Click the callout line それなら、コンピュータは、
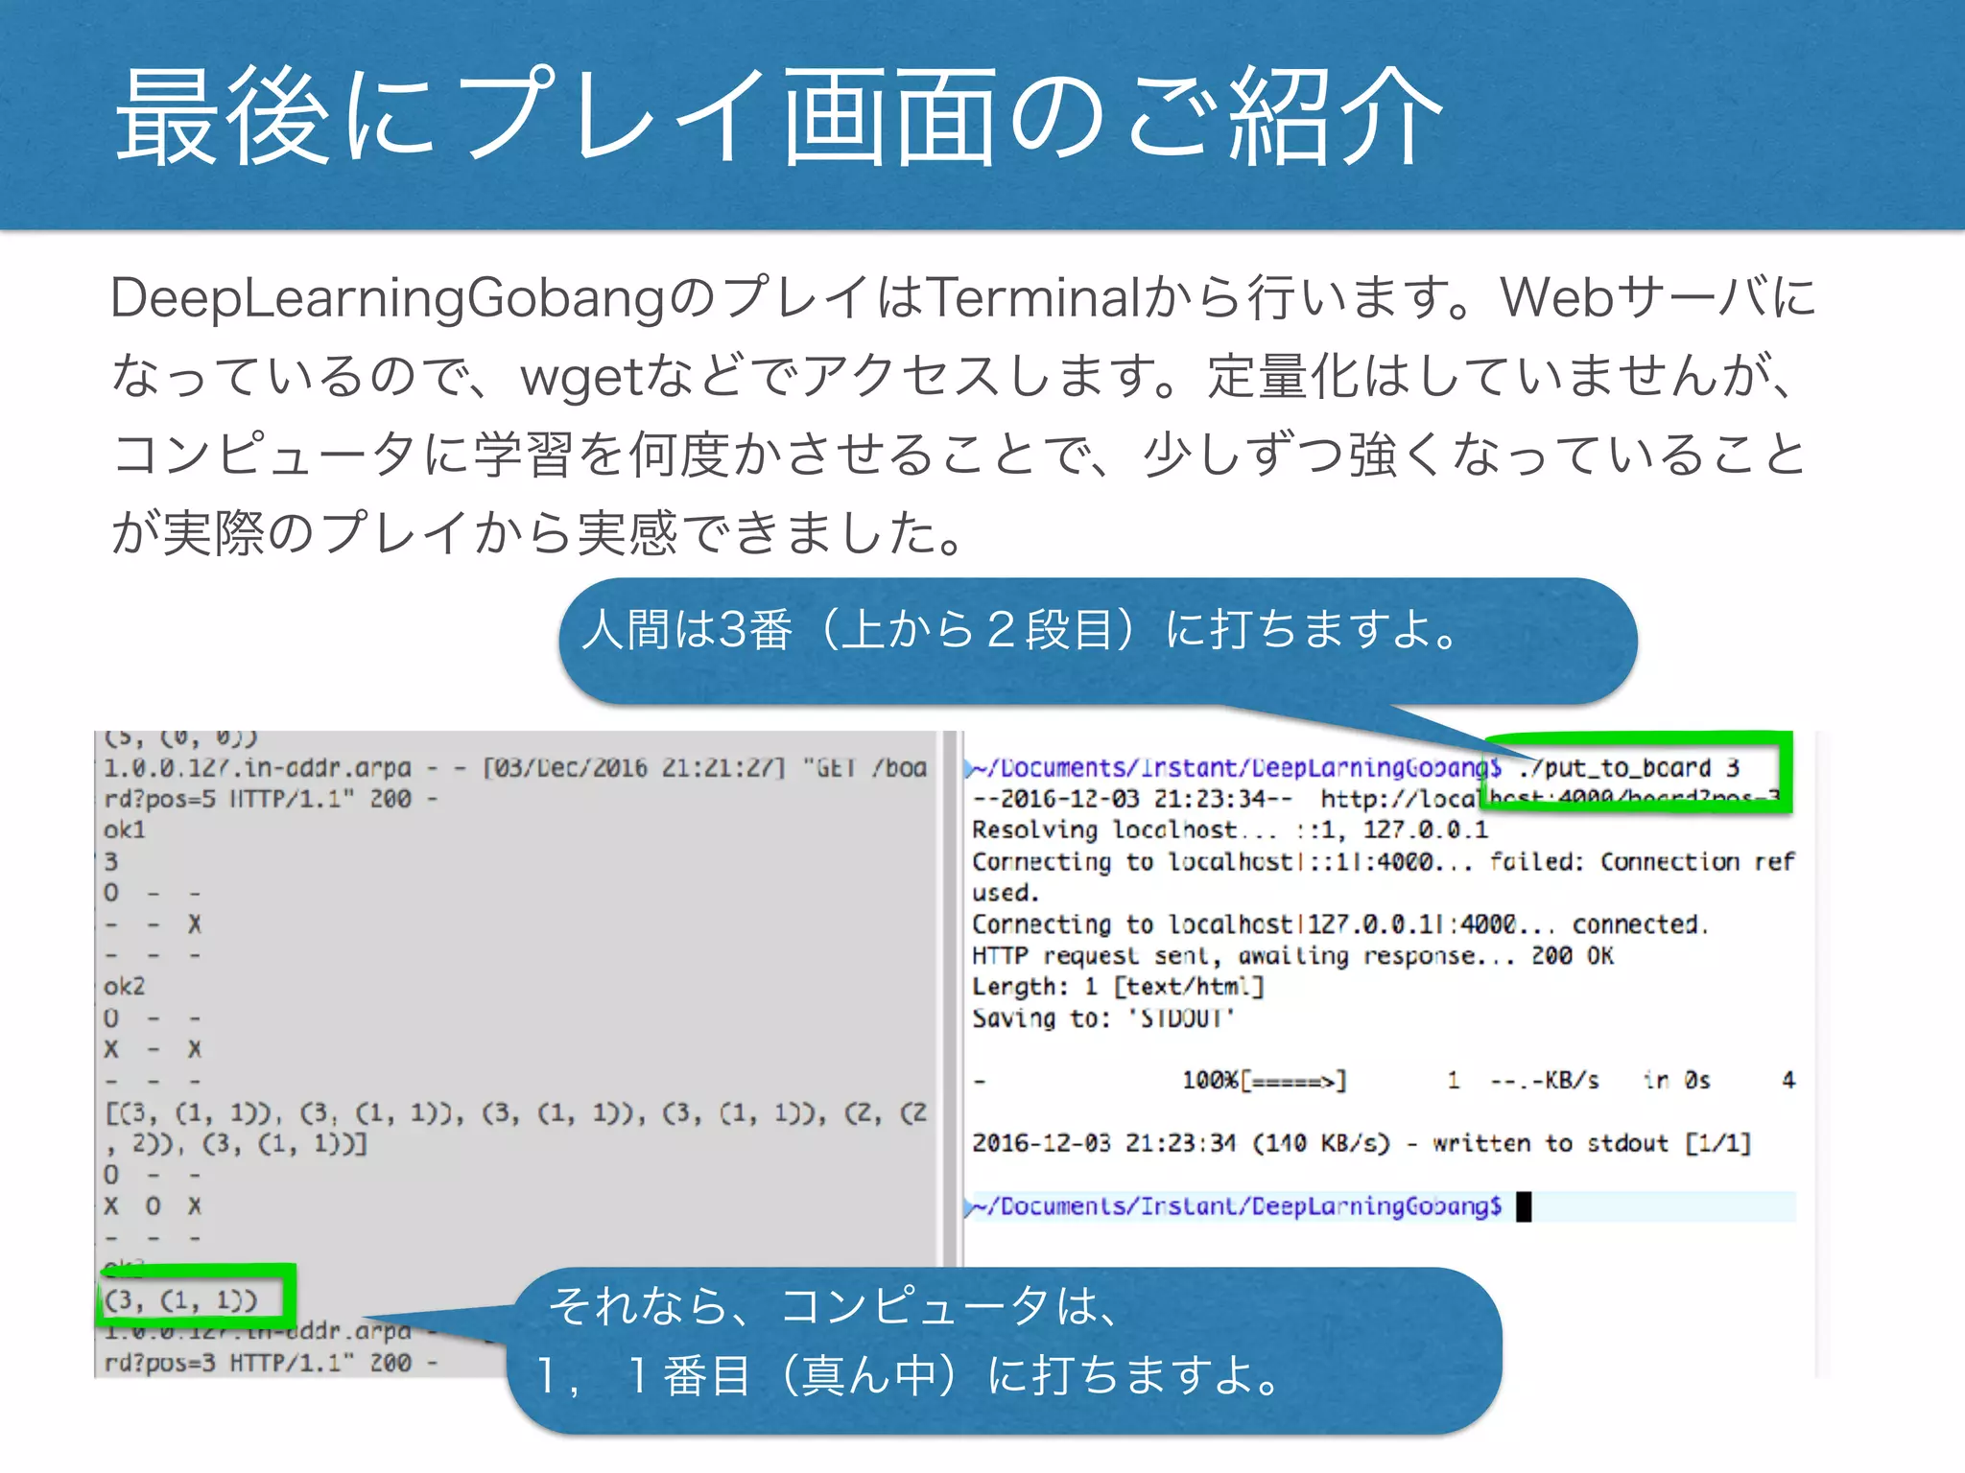Viewport: 1965px width, 1473px height. coord(833,1305)
